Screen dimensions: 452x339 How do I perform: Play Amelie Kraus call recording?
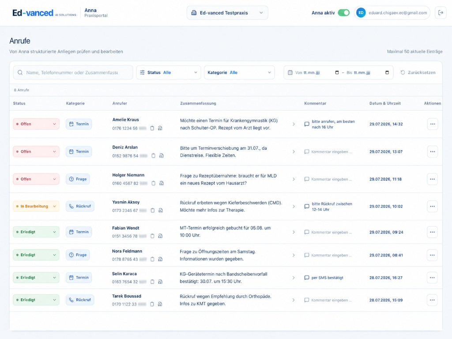point(160,128)
